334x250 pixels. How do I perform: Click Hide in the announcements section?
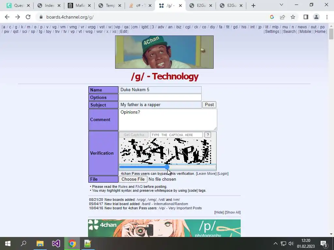click(x=219, y=212)
